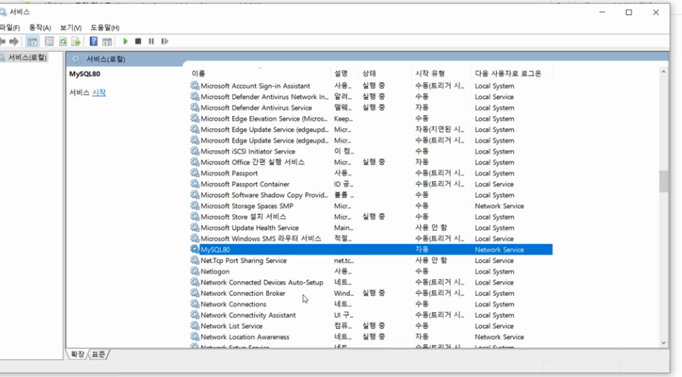Select Microsoft Store 설치 서비스 row
The height and width of the screenshot is (377, 682).
coord(372,216)
